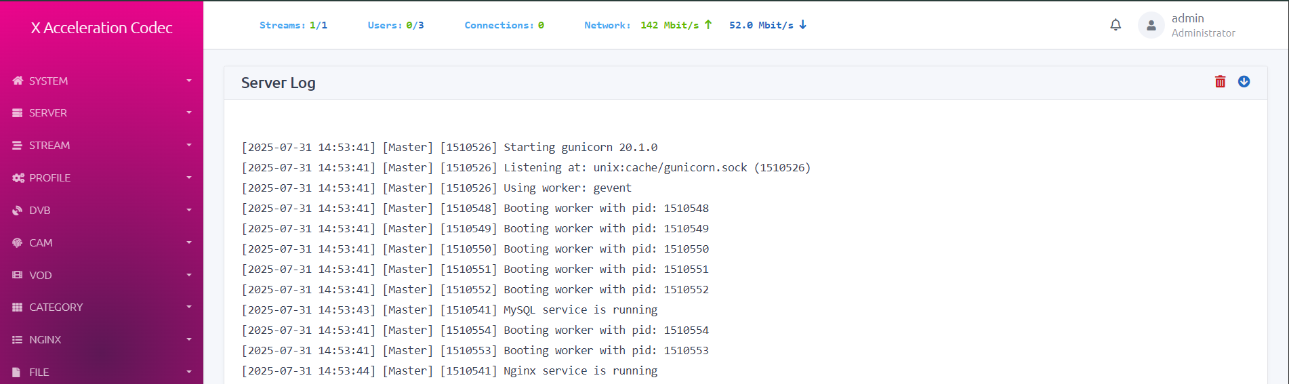
Task: Click the 'Booting worker with pid: 1510549' line
Action: (x=475, y=229)
